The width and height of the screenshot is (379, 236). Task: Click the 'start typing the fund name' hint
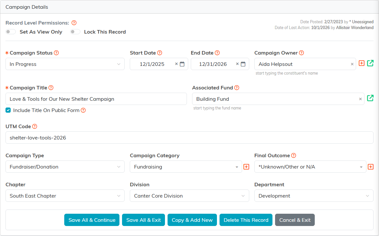pos(217,108)
